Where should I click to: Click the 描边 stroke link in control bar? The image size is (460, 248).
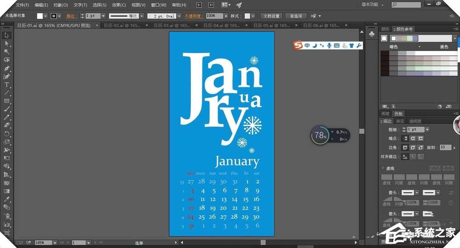[72, 16]
